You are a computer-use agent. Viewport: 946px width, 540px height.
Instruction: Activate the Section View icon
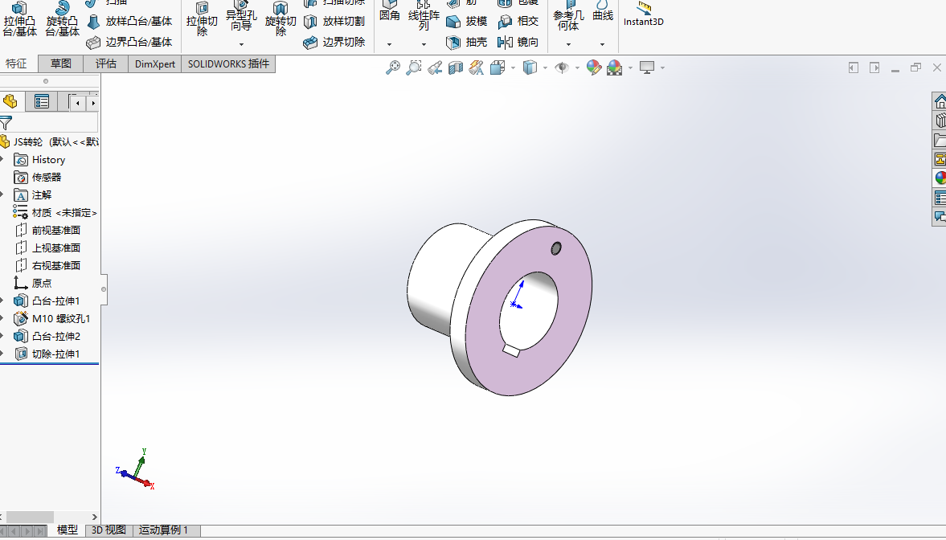tap(456, 68)
